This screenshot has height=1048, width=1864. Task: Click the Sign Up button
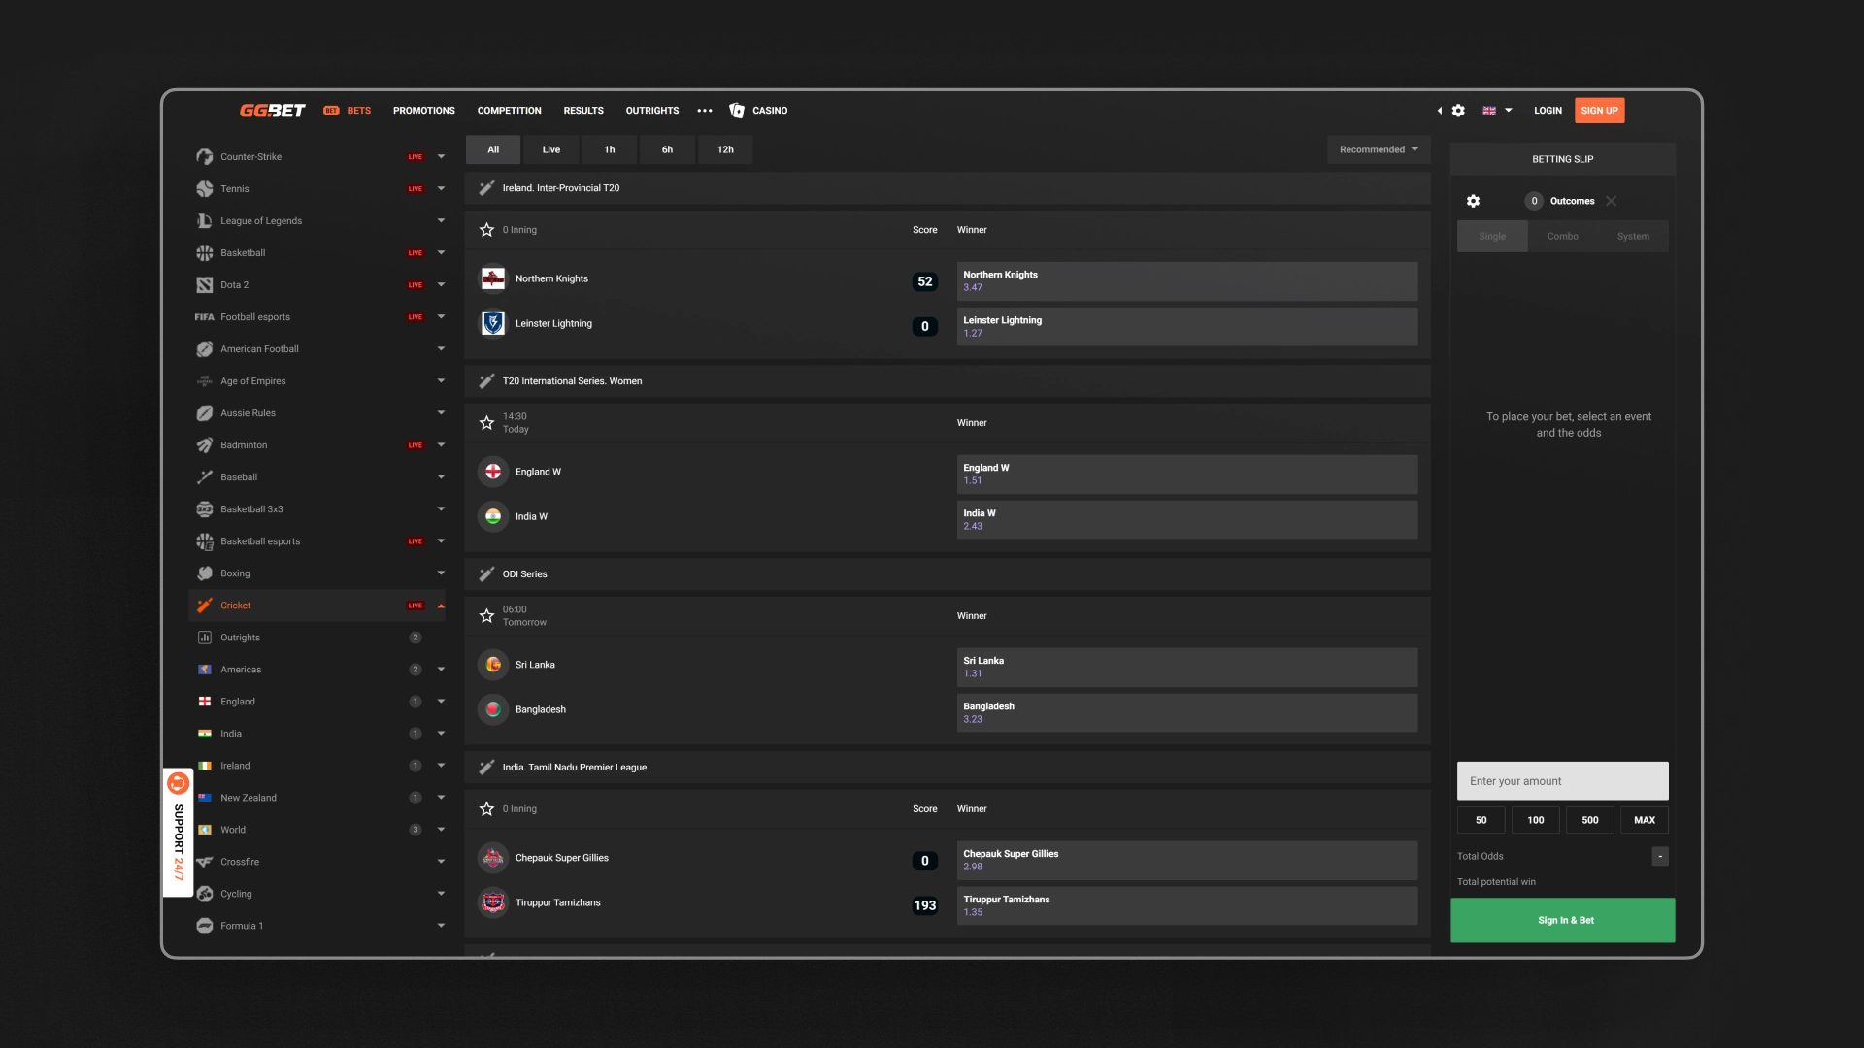tap(1599, 111)
